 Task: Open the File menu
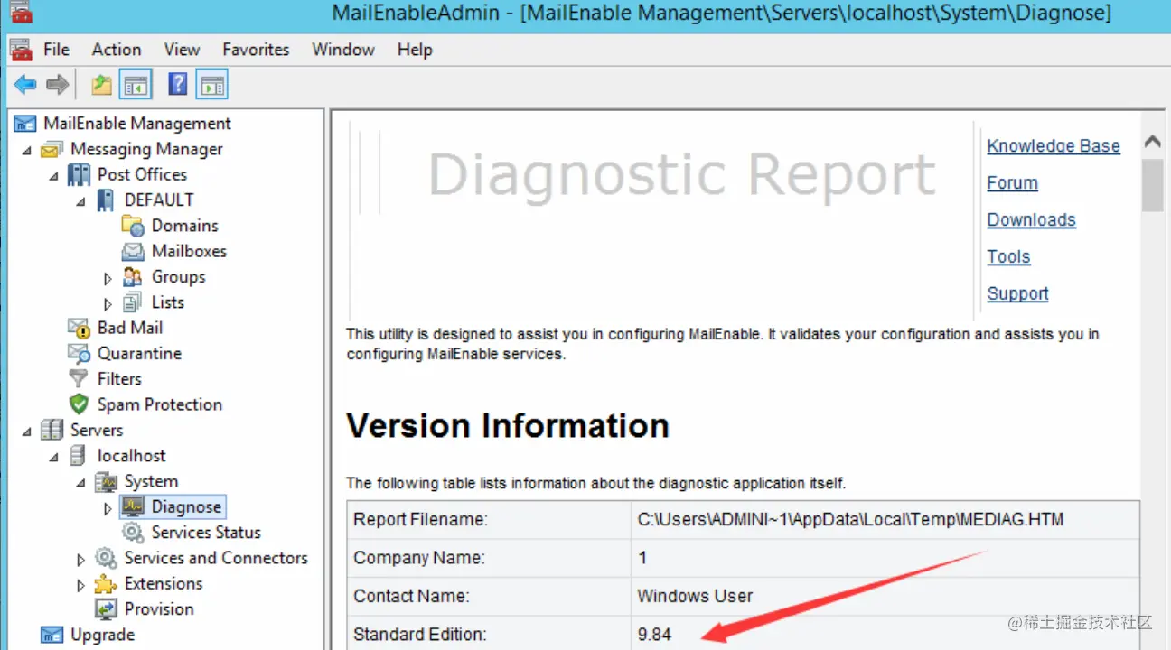pos(56,50)
